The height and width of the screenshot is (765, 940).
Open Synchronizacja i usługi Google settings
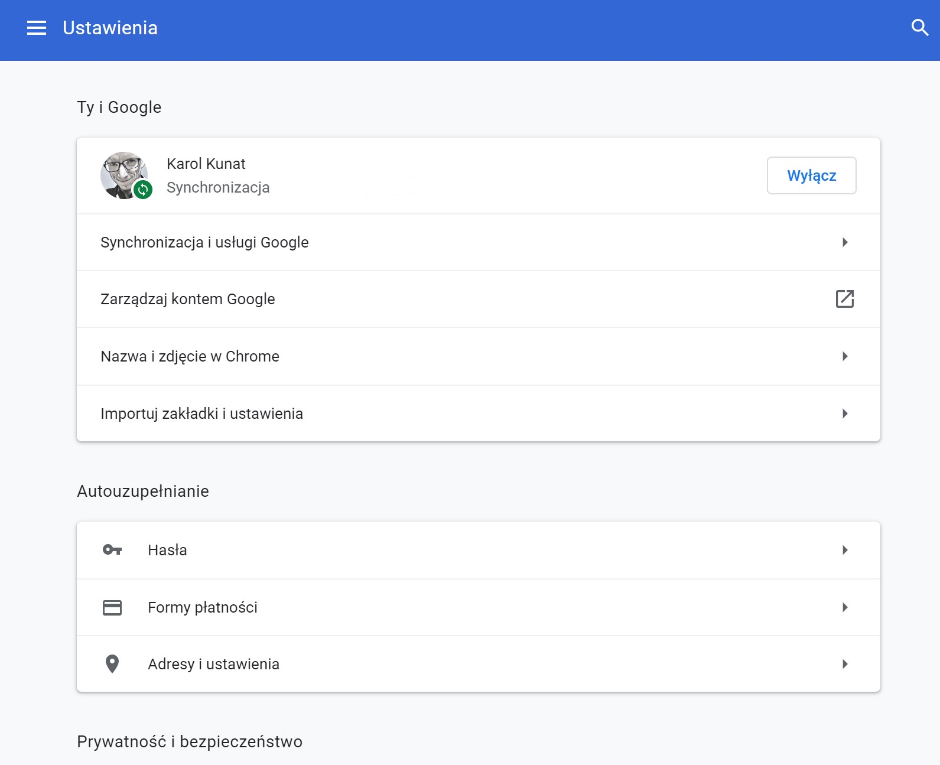pyautogui.click(x=479, y=242)
